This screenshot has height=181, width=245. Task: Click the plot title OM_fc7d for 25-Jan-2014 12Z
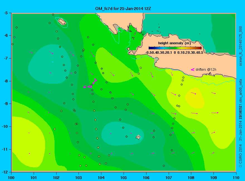(x=123, y=9)
